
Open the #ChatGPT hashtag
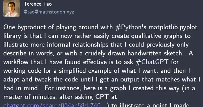point(152,62)
